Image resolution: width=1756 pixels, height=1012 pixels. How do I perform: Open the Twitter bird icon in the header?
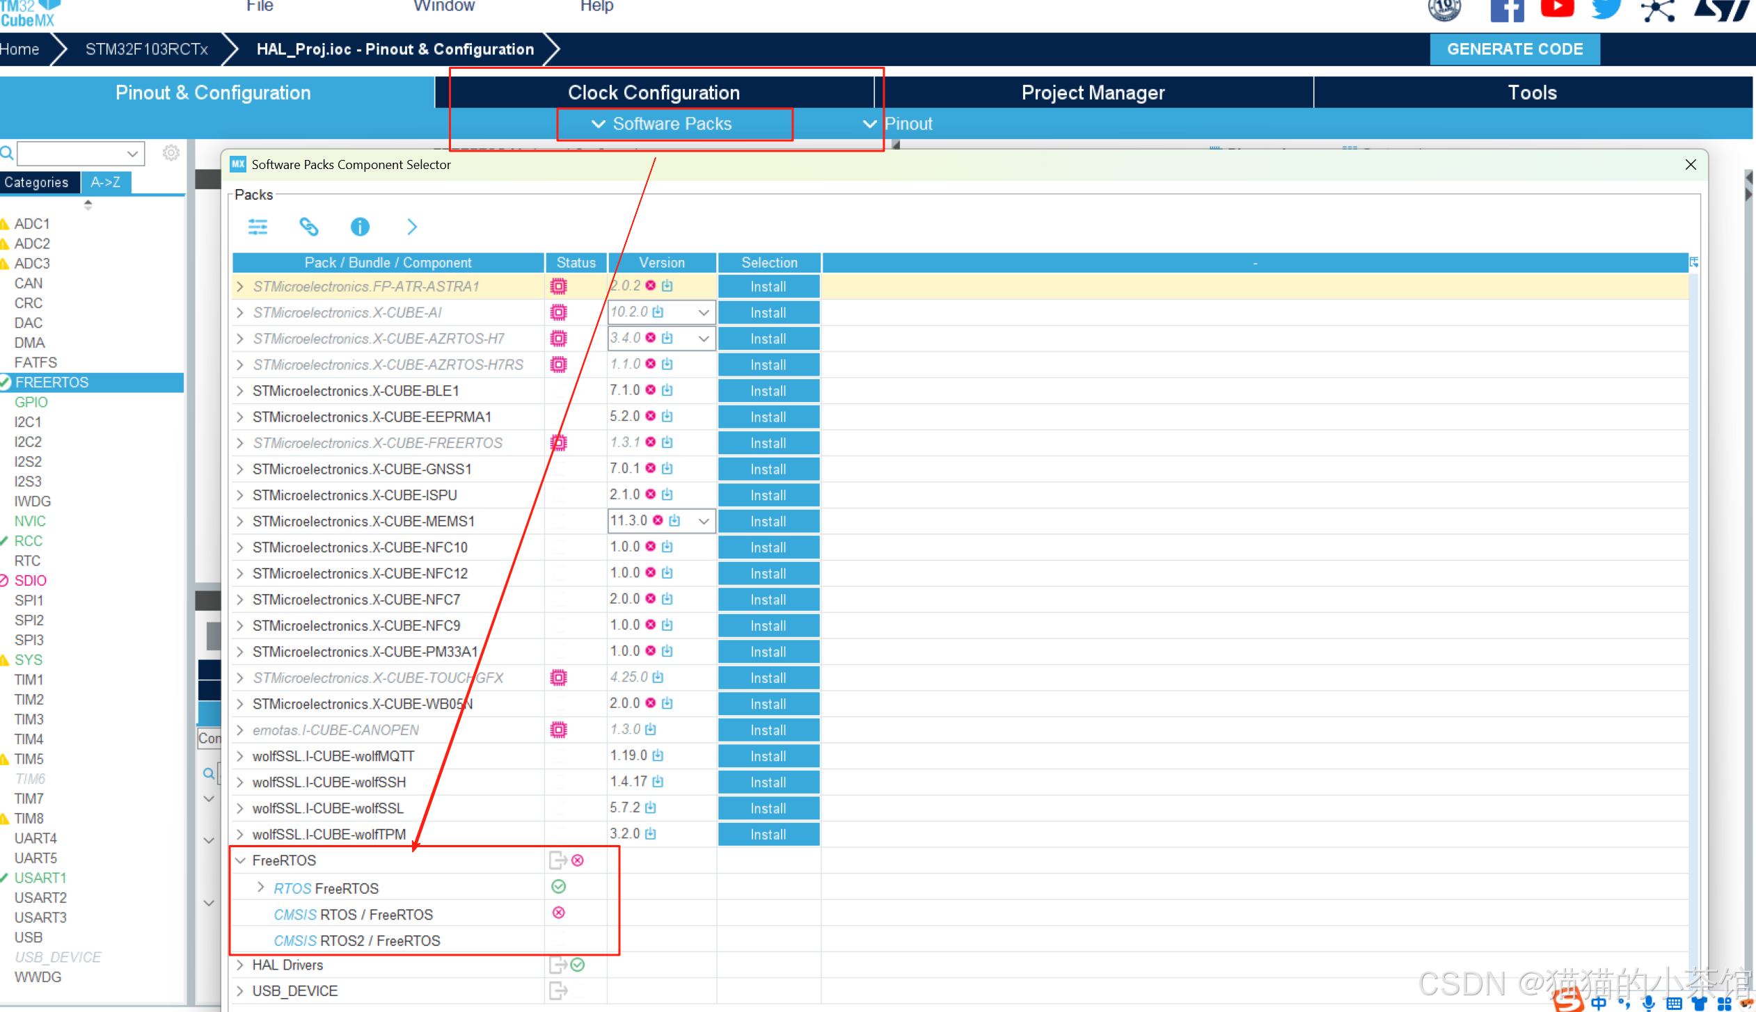1606,9
